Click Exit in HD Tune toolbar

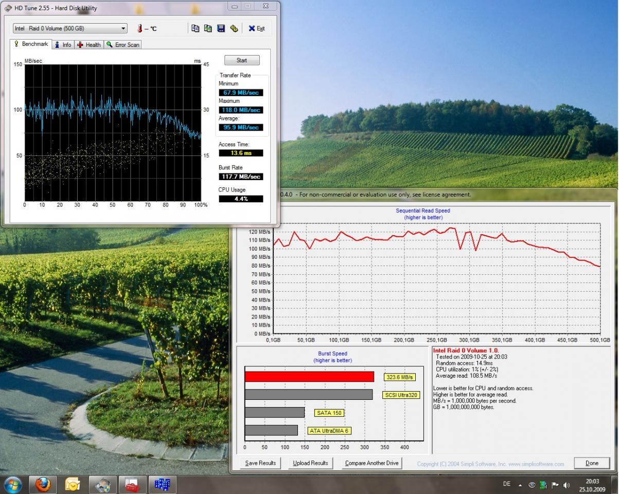pos(256,28)
